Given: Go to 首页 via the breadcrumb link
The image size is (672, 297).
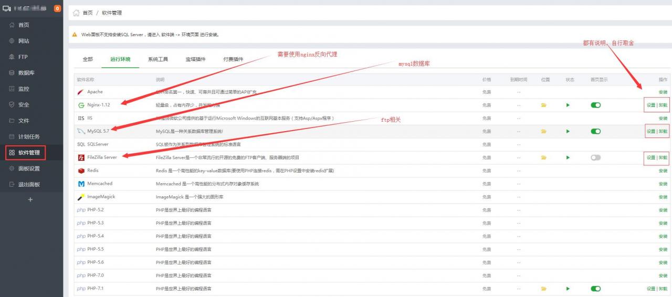Looking at the screenshot, I should point(88,13).
